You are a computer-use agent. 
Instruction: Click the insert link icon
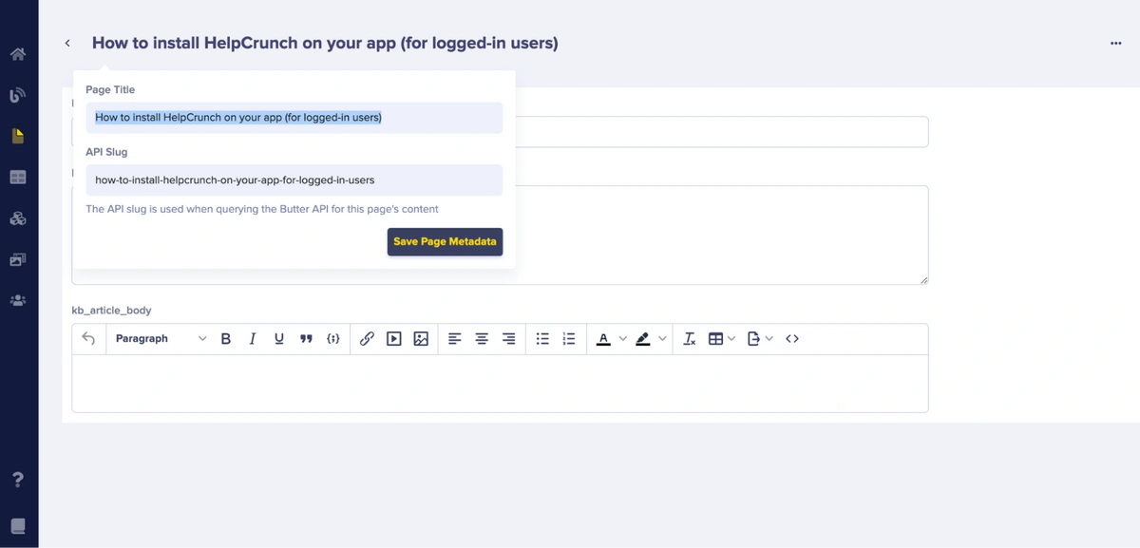(367, 339)
